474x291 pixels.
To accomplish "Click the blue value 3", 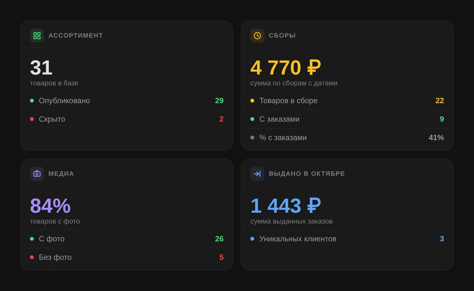I will click(442, 239).
